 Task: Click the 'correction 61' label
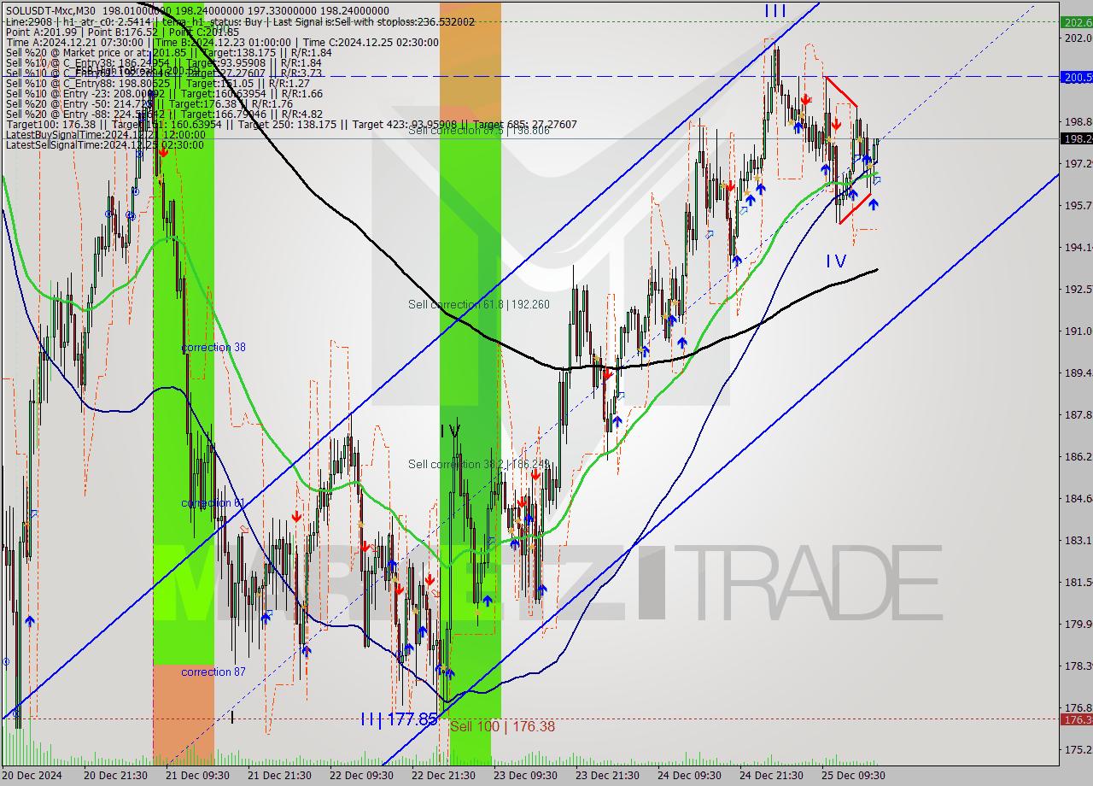[x=213, y=503]
